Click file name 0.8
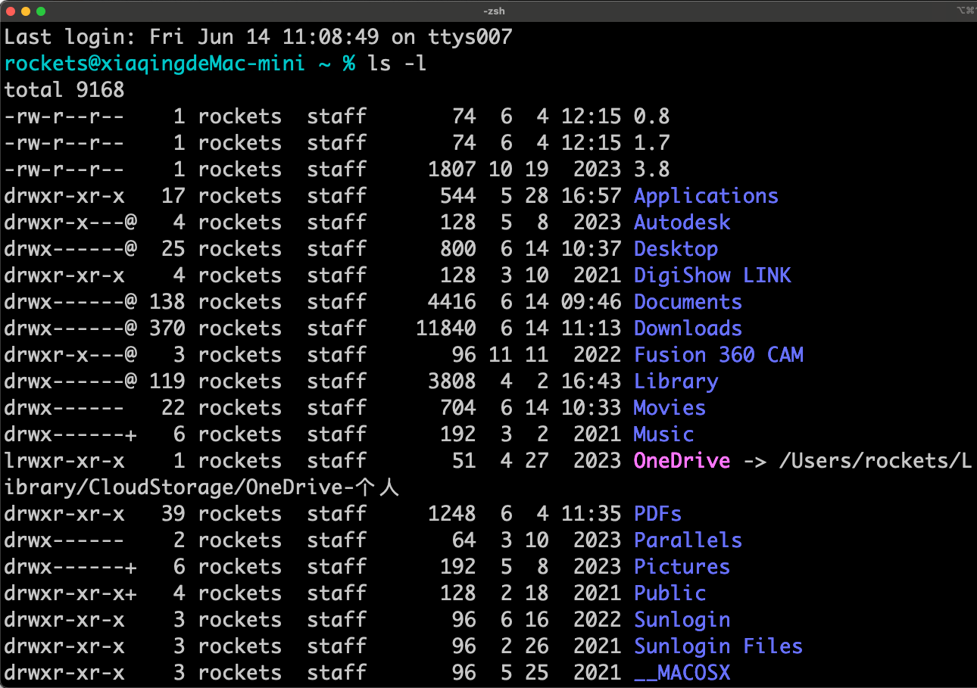This screenshot has width=977, height=688. click(x=652, y=116)
